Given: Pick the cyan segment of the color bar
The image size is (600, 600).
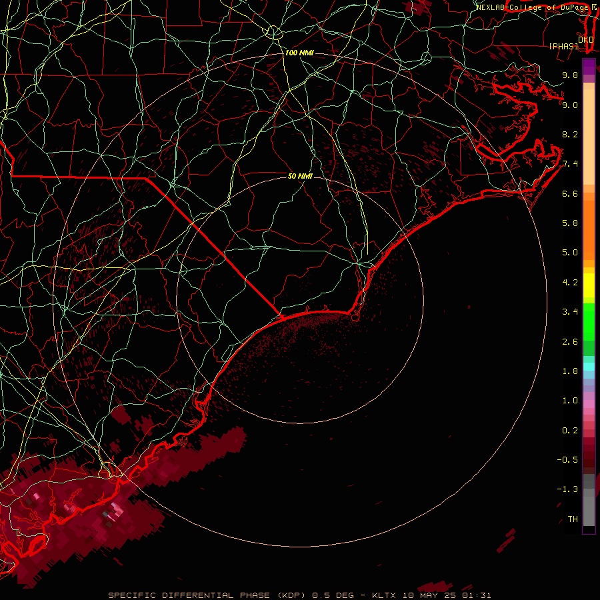Looking at the screenshot, I should click(589, 367).
